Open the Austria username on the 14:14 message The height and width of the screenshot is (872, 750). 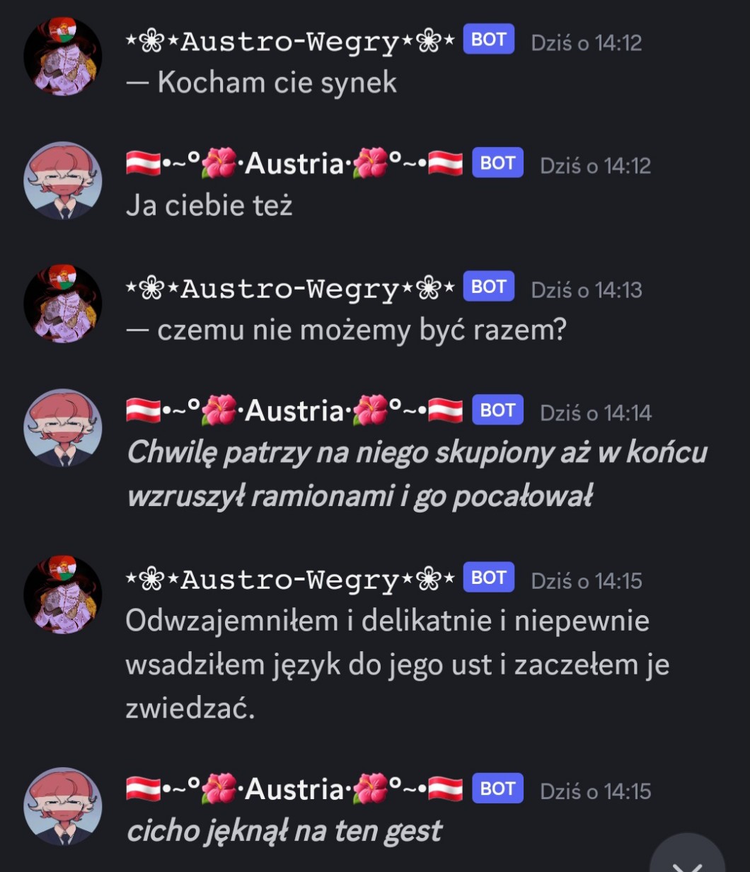[294, 411]
